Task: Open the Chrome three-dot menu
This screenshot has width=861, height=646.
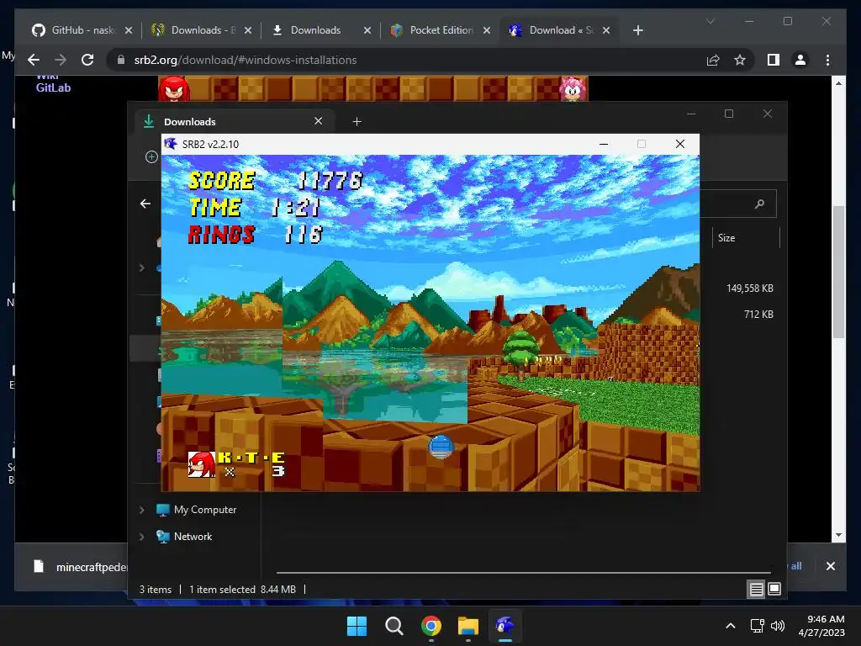Action: click(x=827, y=60)
